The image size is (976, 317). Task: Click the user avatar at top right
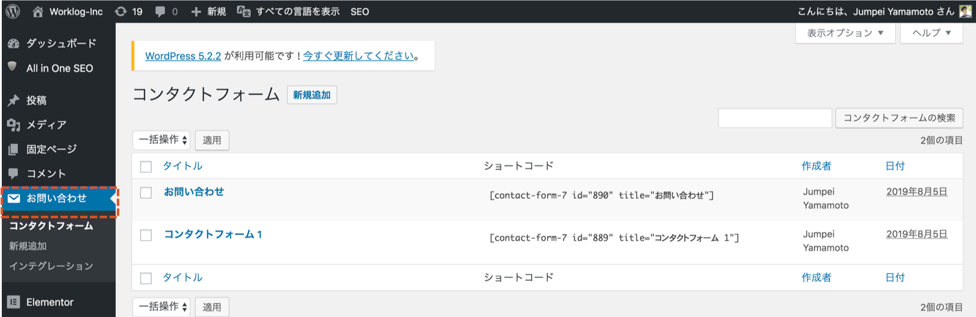(965, 11)
